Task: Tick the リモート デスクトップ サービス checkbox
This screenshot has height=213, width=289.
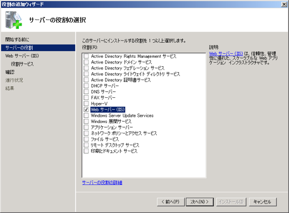Action: tap(86, 145)
